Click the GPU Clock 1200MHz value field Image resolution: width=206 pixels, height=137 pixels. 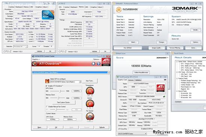(76, 91)
